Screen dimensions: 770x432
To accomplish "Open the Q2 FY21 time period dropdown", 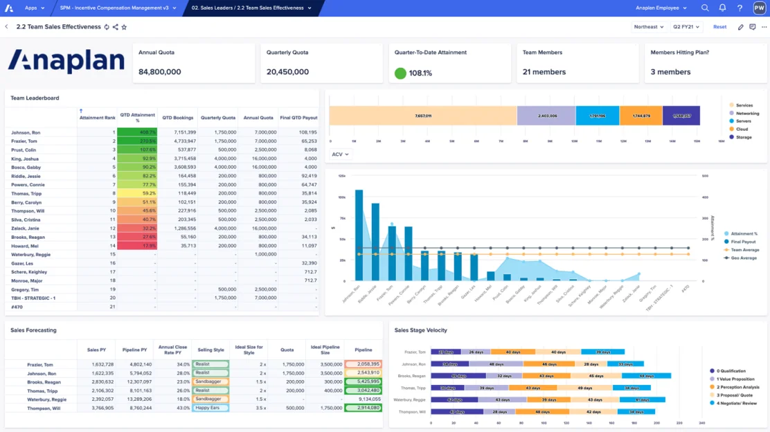I will 686,27.
